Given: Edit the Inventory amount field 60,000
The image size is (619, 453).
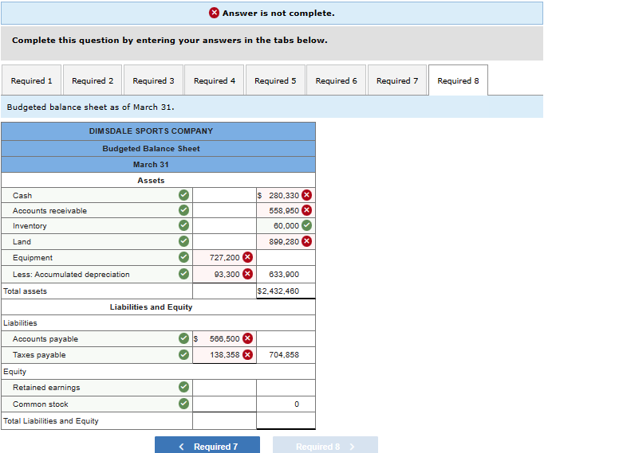Looking at the screenshot, I should 286,226.
